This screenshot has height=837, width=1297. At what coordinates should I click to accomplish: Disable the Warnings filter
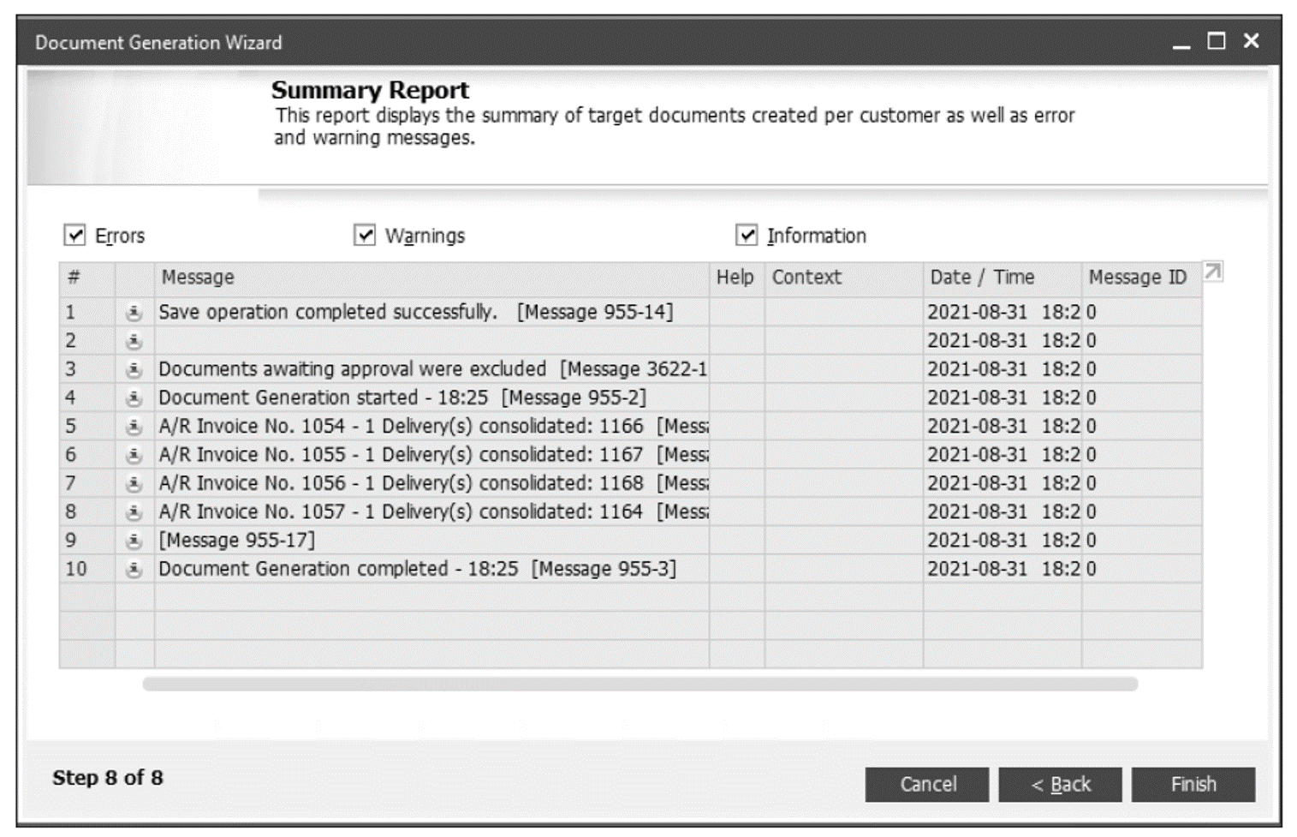(365, 234)
